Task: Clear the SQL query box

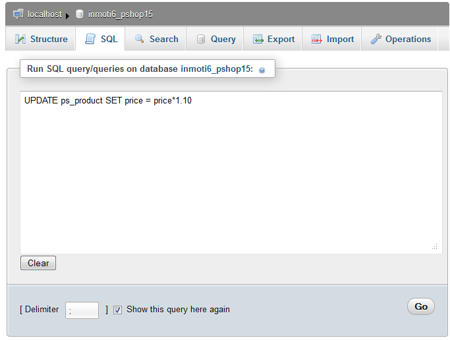Action: click(38, 263)
